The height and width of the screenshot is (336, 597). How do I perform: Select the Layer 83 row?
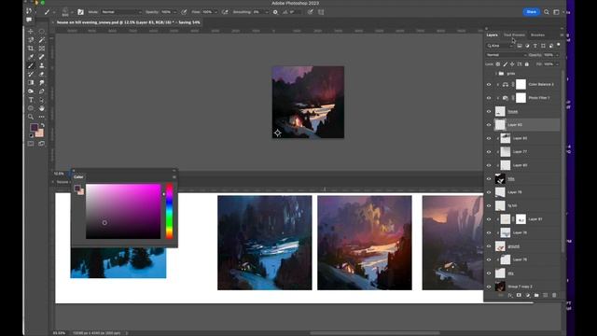[527, 124]
